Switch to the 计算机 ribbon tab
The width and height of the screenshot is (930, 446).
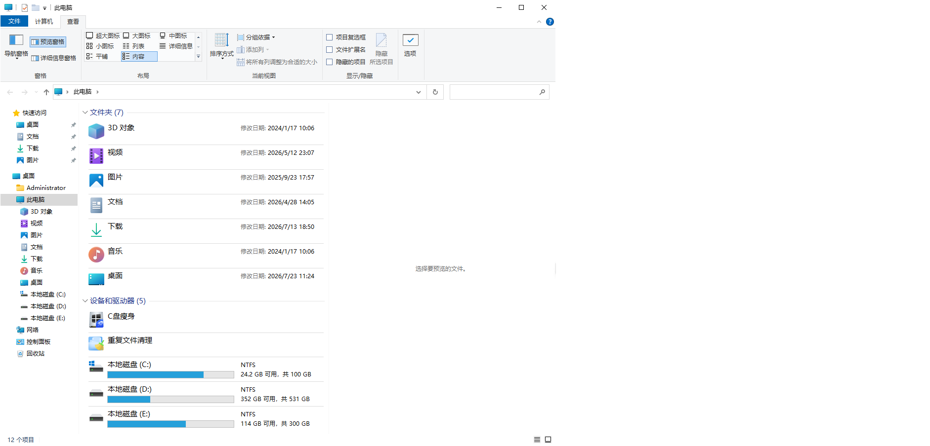tap(44, 22)
